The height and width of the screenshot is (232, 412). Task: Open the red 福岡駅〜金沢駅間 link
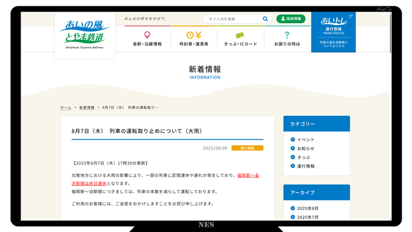(165, 179)
